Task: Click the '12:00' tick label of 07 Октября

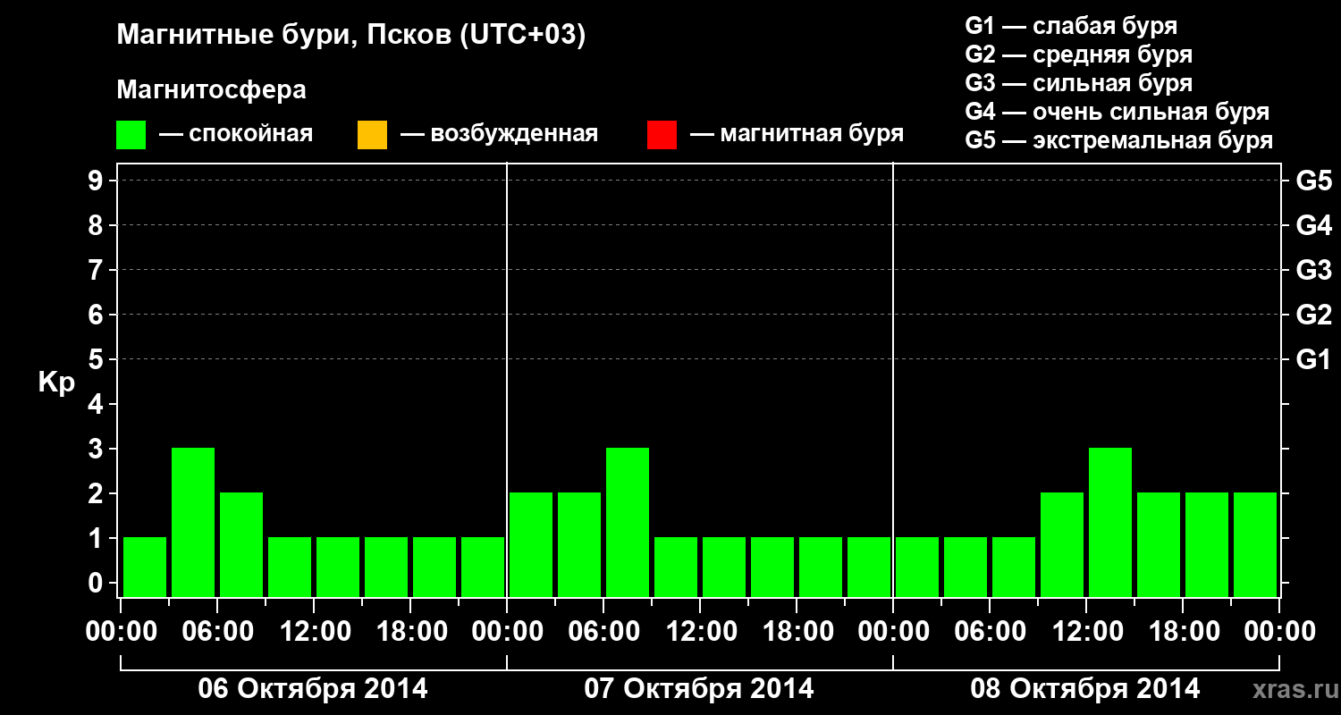Action: pyautogui.click(x=701, y=632)
